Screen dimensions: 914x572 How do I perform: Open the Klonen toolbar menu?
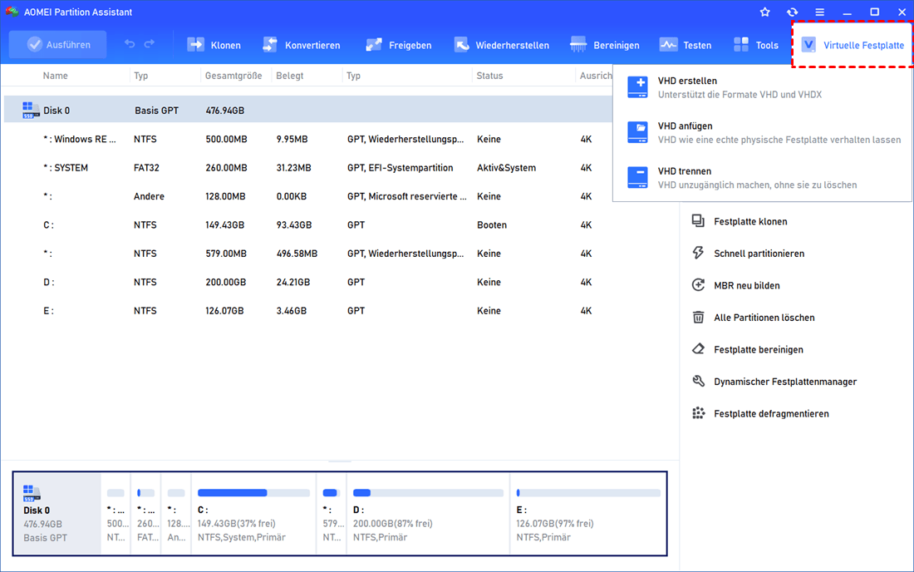click(x=214, y=45)
